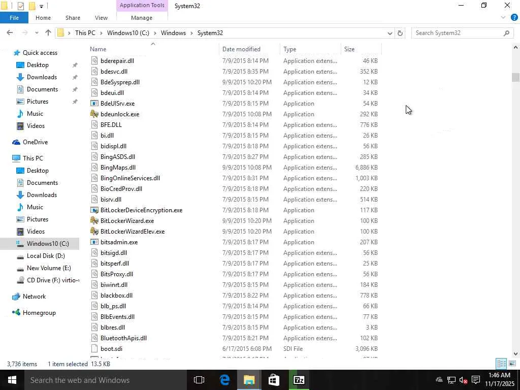
Task: Open the Help question mark icon
Action: (x=514, y=17)
